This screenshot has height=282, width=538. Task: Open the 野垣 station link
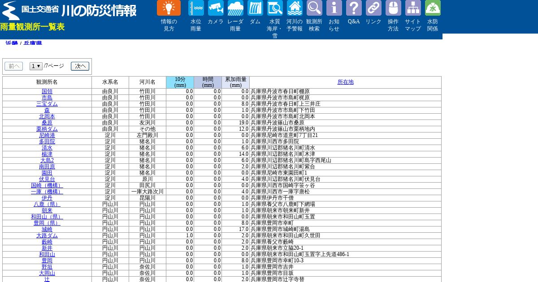(x=47, y=267)
